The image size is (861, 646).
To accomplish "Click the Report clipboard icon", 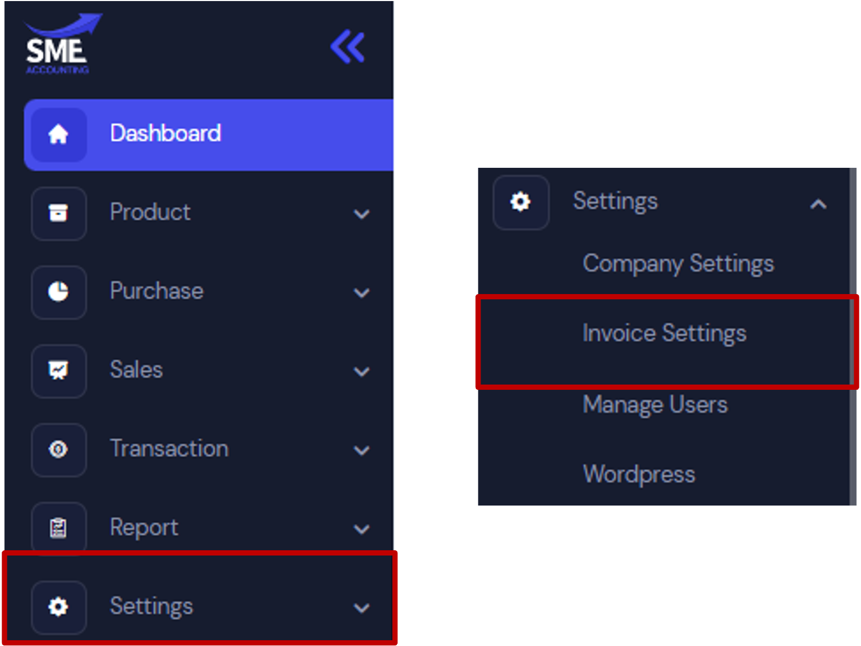I will coord(58,527).
